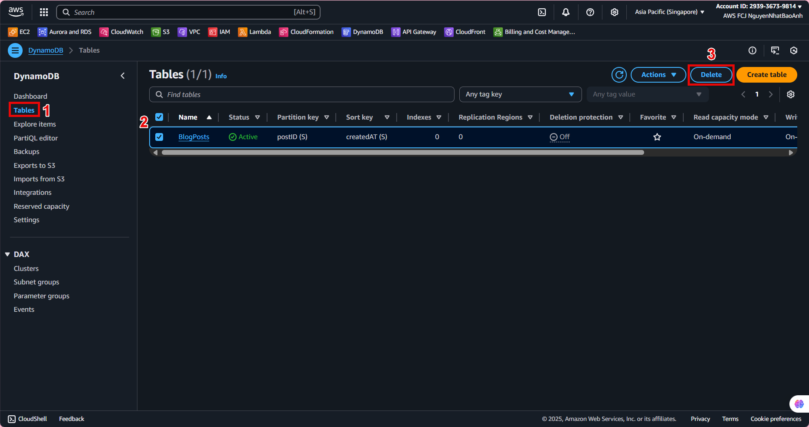Click the help question mark icon
Screen dimensions: 809x427
(x=590, y=12)
